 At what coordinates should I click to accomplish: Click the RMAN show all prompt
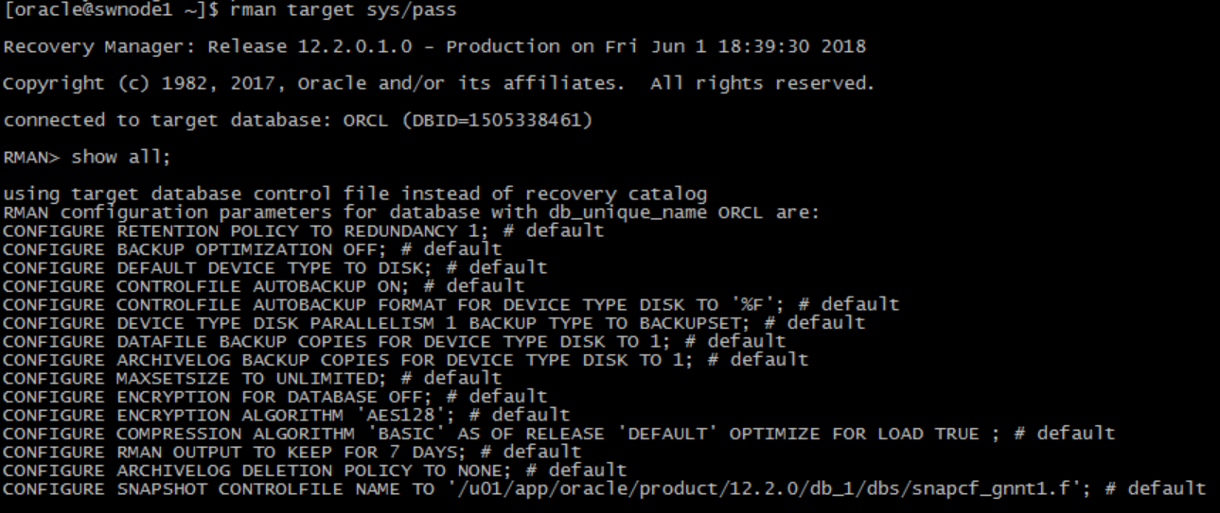click(87, 157)
